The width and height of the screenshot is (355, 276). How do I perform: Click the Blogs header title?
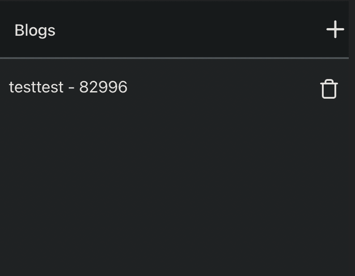click(35, 30)
